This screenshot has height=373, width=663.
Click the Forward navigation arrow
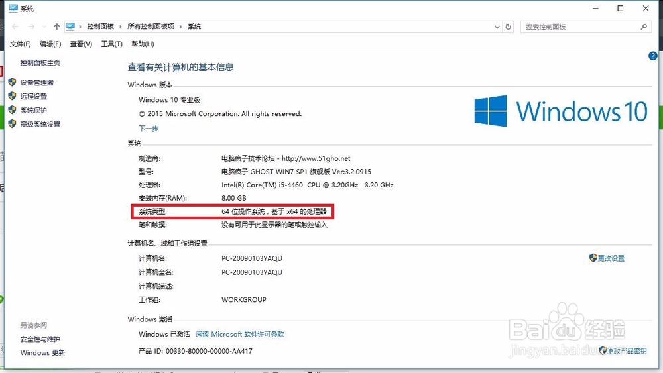[x=31, y=27]
